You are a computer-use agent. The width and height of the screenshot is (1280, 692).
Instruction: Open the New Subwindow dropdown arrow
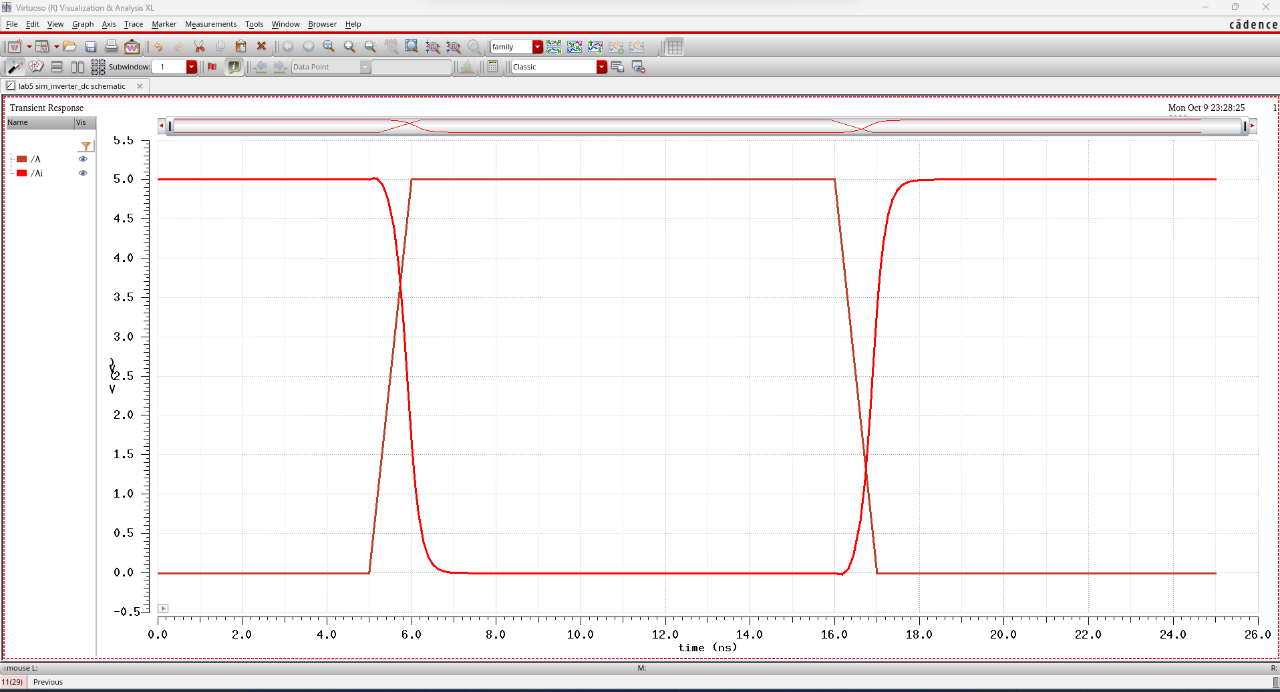57,47
